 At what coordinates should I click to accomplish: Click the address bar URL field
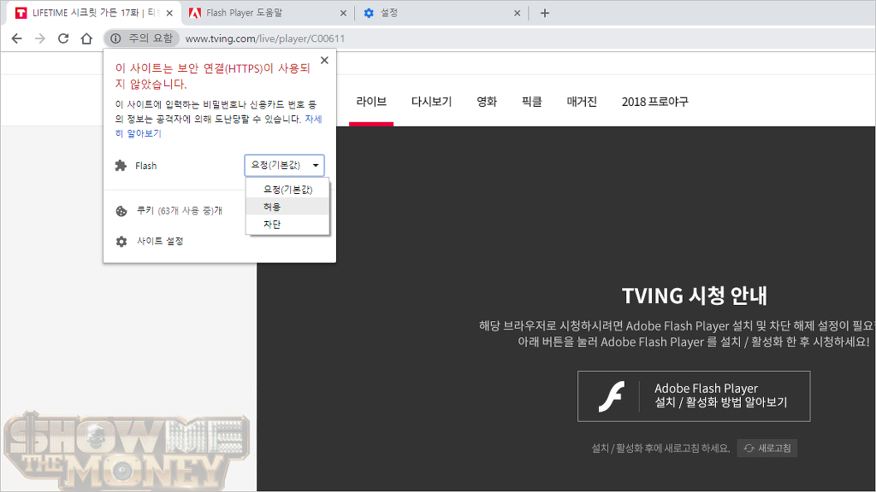click(525, 38)
